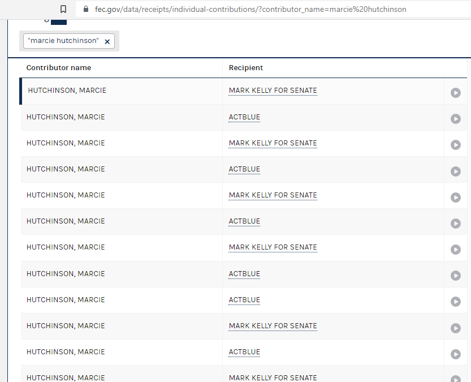The width and height of the screenshot is (471, 382).
Task: Select HUTCHINSON, MARCIE in the ninth row
Action: [66, 300]
